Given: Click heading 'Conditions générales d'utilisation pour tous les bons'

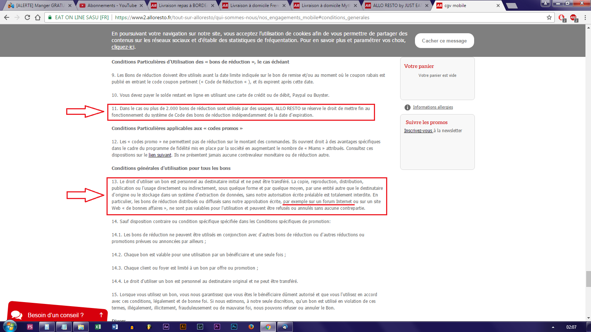Looking at the screenshot, I should click(171, 168).
